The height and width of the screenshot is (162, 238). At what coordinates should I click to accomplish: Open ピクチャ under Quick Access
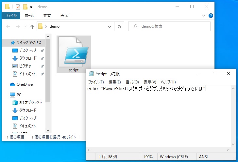(22, 66)
